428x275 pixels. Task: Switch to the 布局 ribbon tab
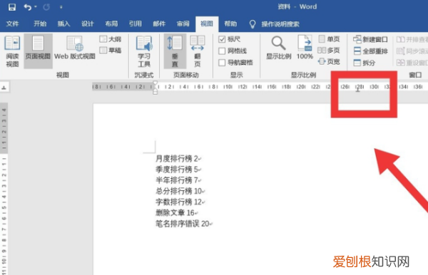[111, 24]
